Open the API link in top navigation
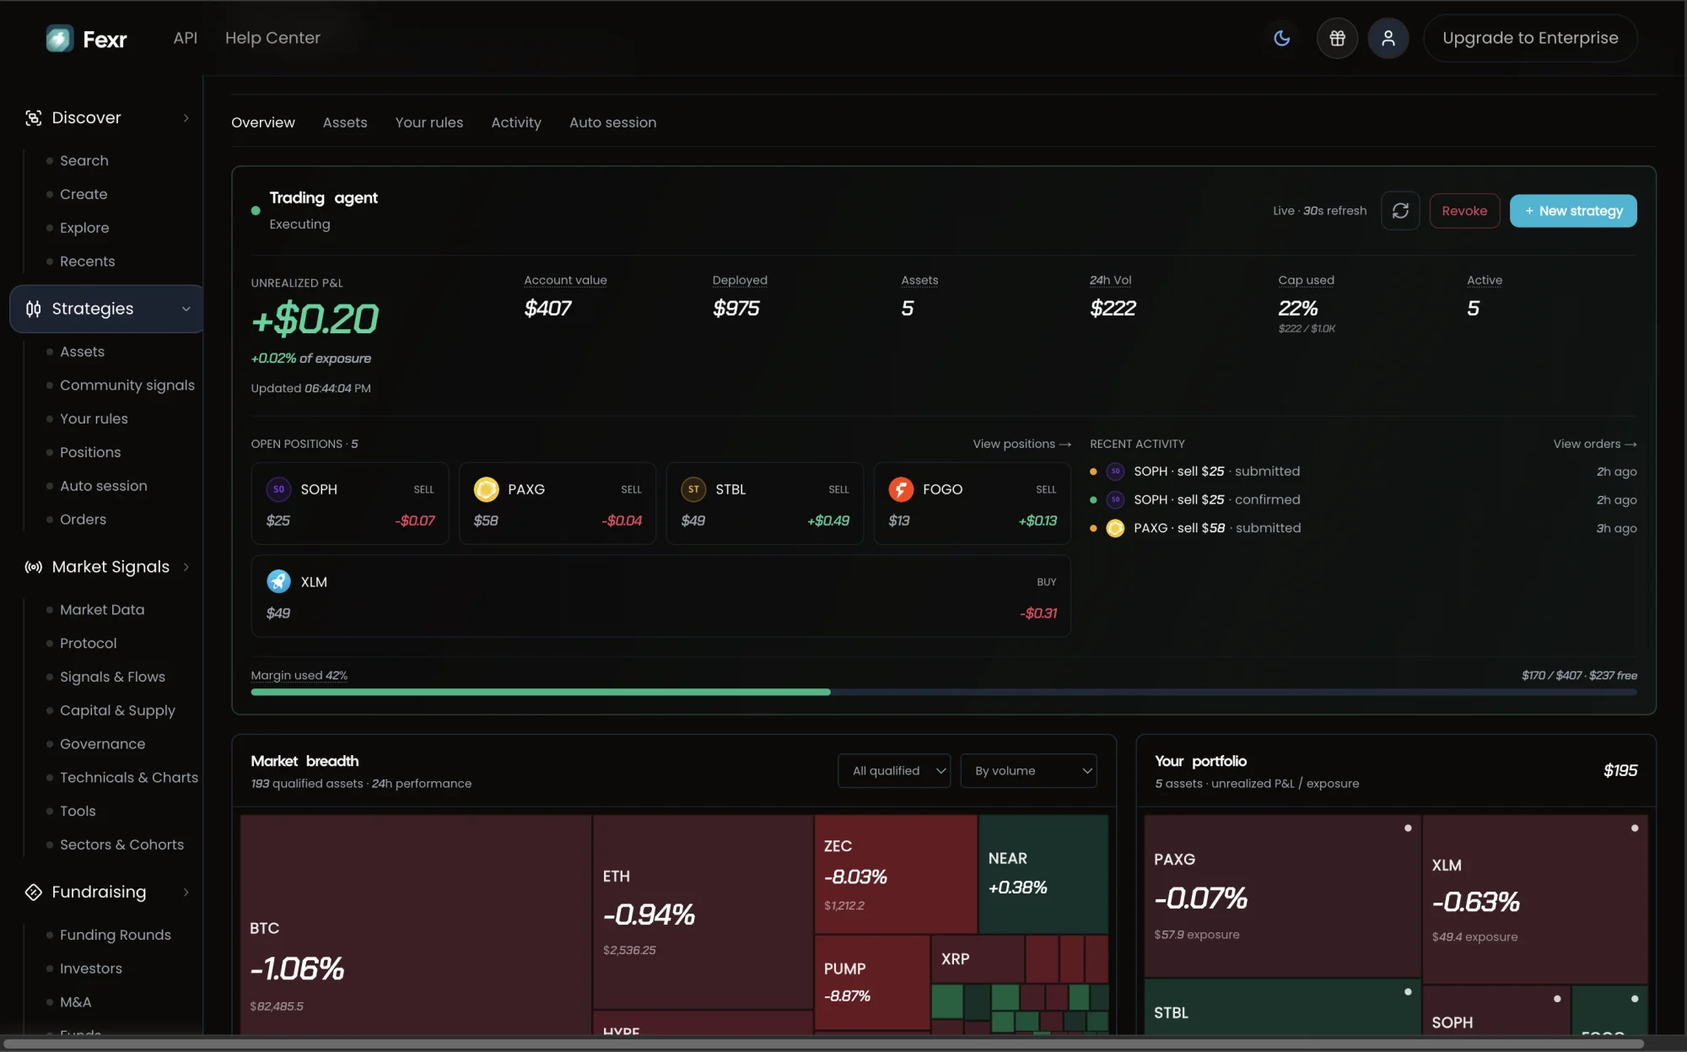The height and width of the screenshot is (1052, 1687). [186, 38]
